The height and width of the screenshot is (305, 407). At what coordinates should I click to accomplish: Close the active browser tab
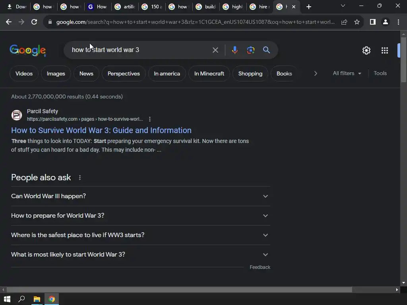pos(294,7)
